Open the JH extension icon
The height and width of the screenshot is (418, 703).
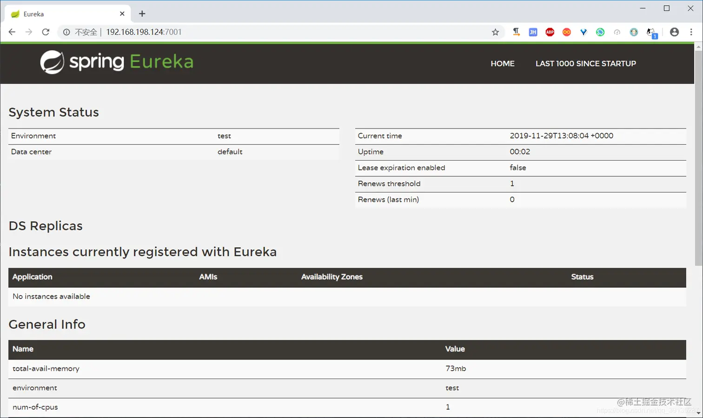[x=533, y=32]
